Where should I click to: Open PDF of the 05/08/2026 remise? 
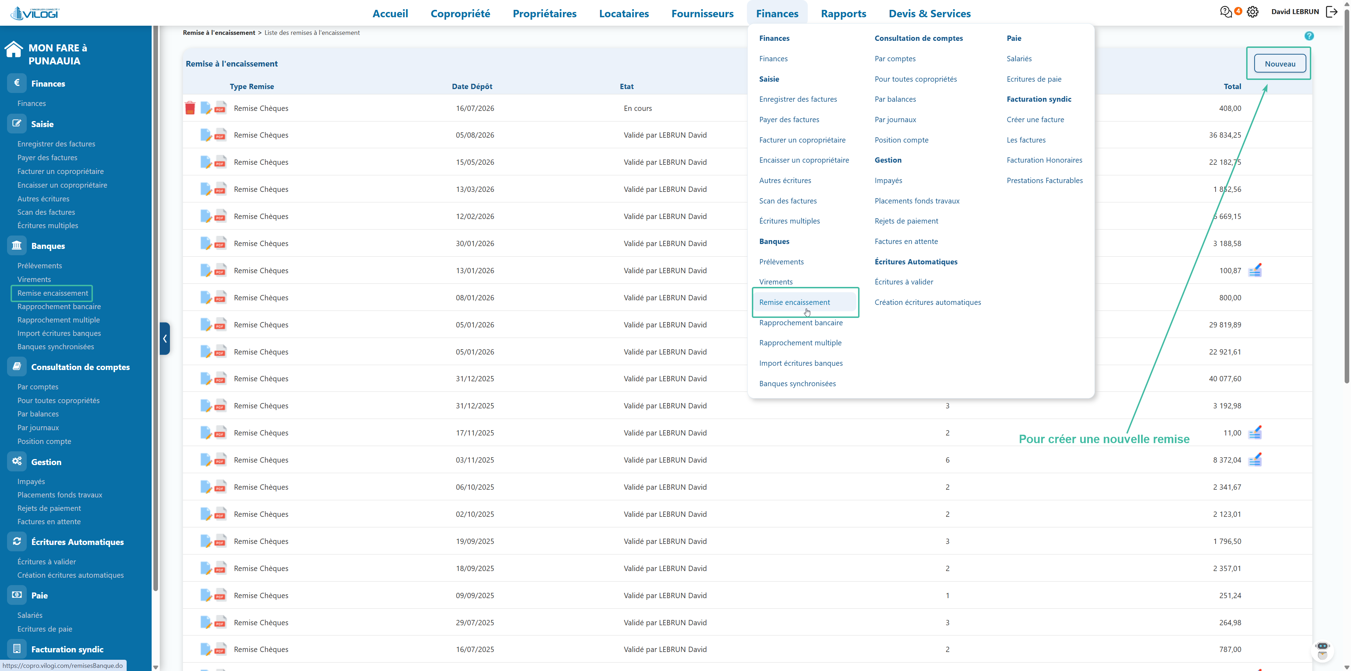[x=220, y=135]
